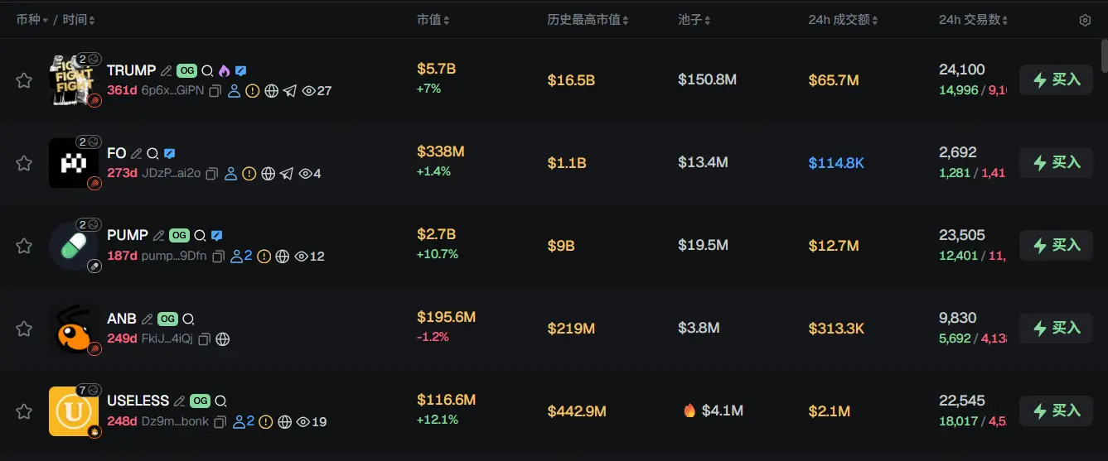Toggle the star for PUMP token

[x=24, y=246]
